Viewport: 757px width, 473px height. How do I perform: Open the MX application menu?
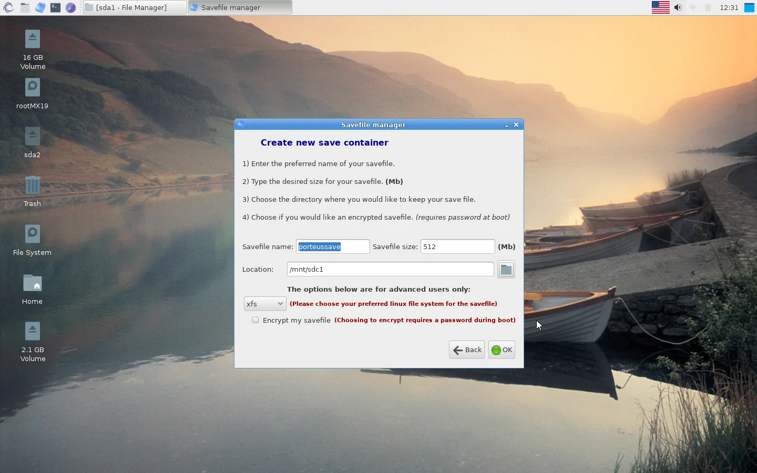[8, 7]
